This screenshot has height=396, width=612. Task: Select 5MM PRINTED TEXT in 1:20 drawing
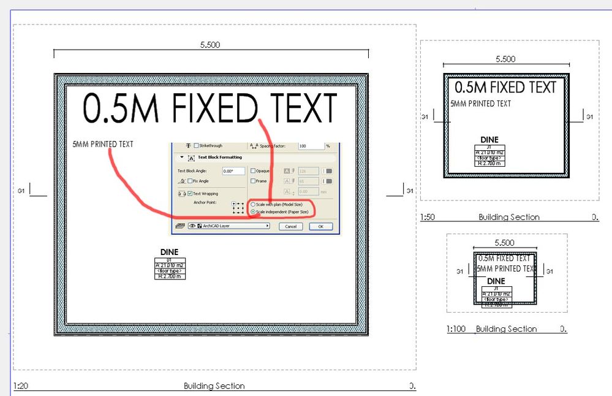click(x=103, y=144)
